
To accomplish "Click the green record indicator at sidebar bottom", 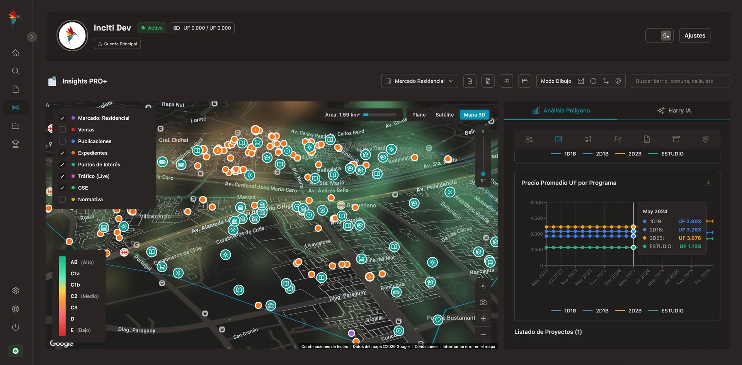I will (15, 351).
